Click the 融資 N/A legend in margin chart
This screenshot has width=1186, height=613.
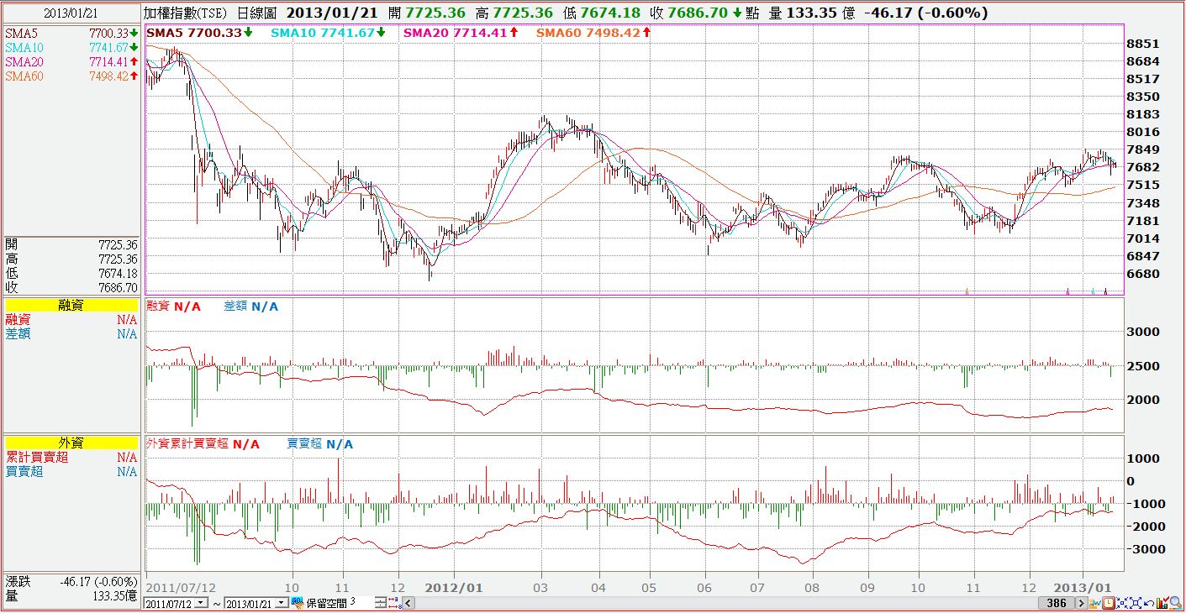tap(174, 306)
